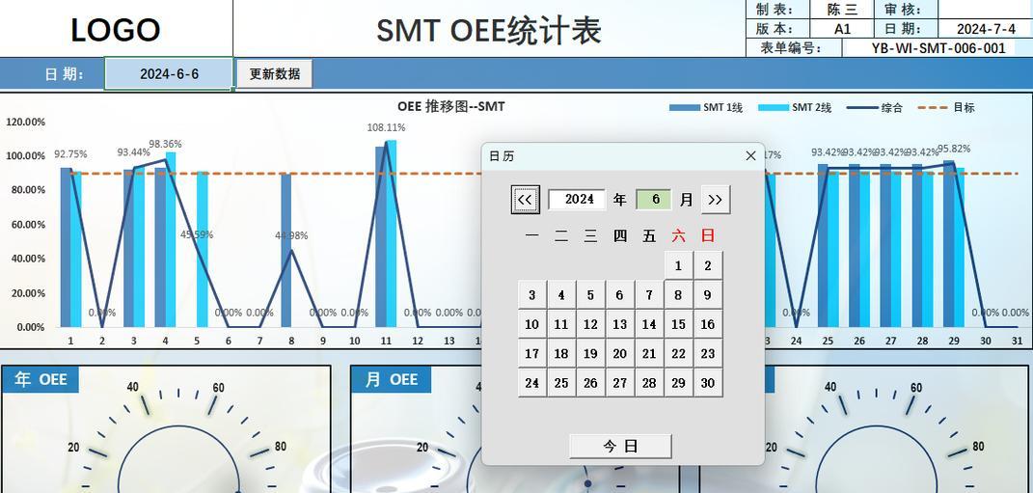Select day 21 in the calendar
1033x493 pixels.
click(649, 353)
